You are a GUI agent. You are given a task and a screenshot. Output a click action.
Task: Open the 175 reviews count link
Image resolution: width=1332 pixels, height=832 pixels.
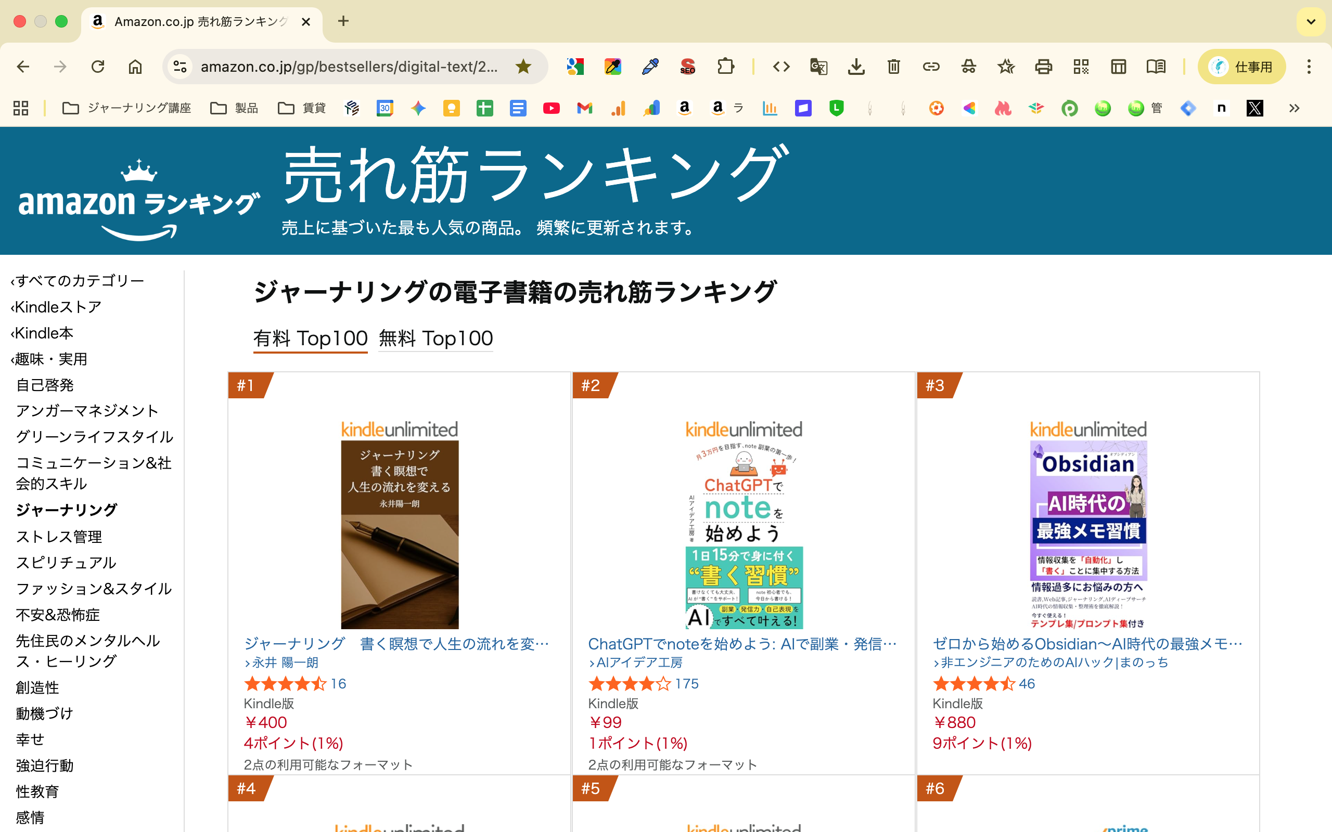[687, 683]
